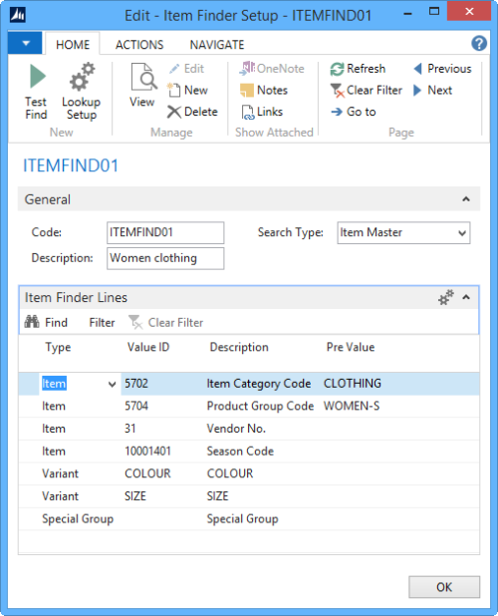Go to the Previous record

point(442,69)
